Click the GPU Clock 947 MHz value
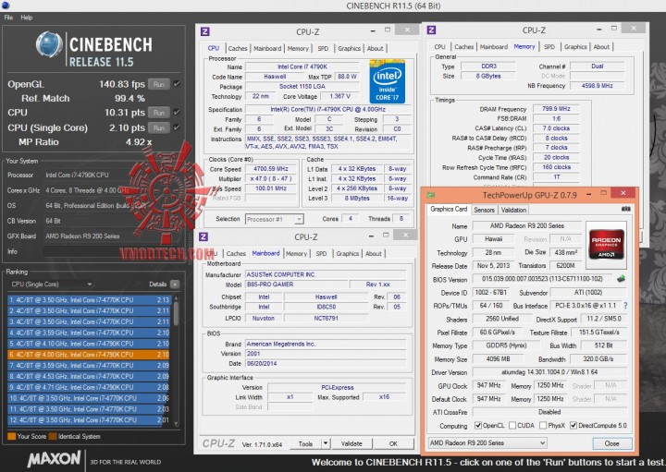 click(x=488, y=385)
